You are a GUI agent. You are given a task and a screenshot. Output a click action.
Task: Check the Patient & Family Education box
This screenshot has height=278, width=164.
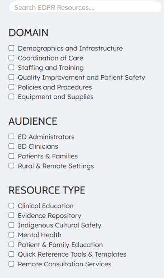click(x=11, y=244)
